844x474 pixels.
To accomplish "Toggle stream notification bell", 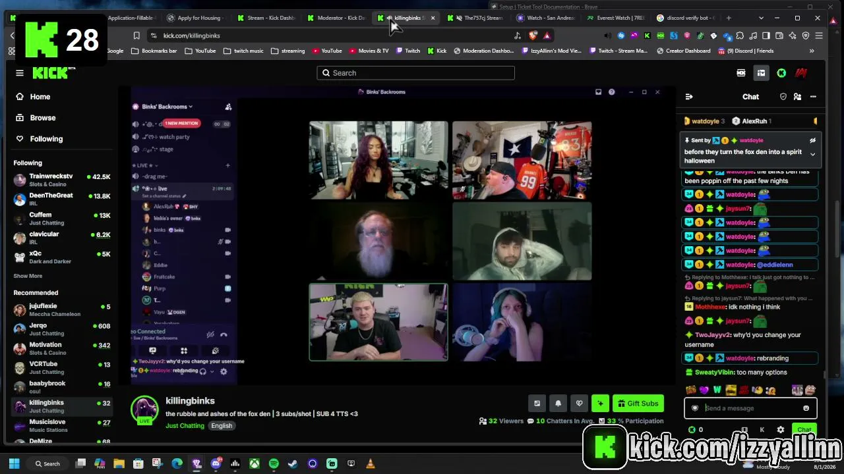I will pyautogui.click(x=558, y=404).
